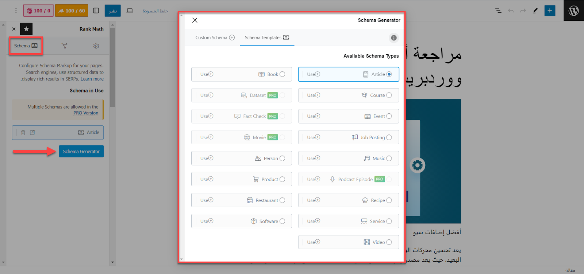584x274 pixels.
Task: Edit the Article schema in use
Action: [x=32, y=133]
